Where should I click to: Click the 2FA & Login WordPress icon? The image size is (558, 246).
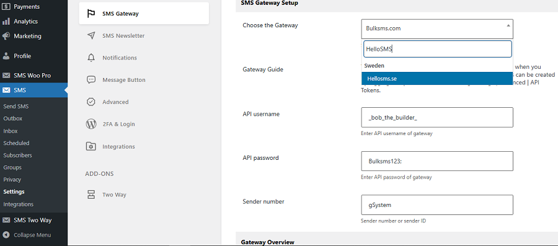[91, 124]
